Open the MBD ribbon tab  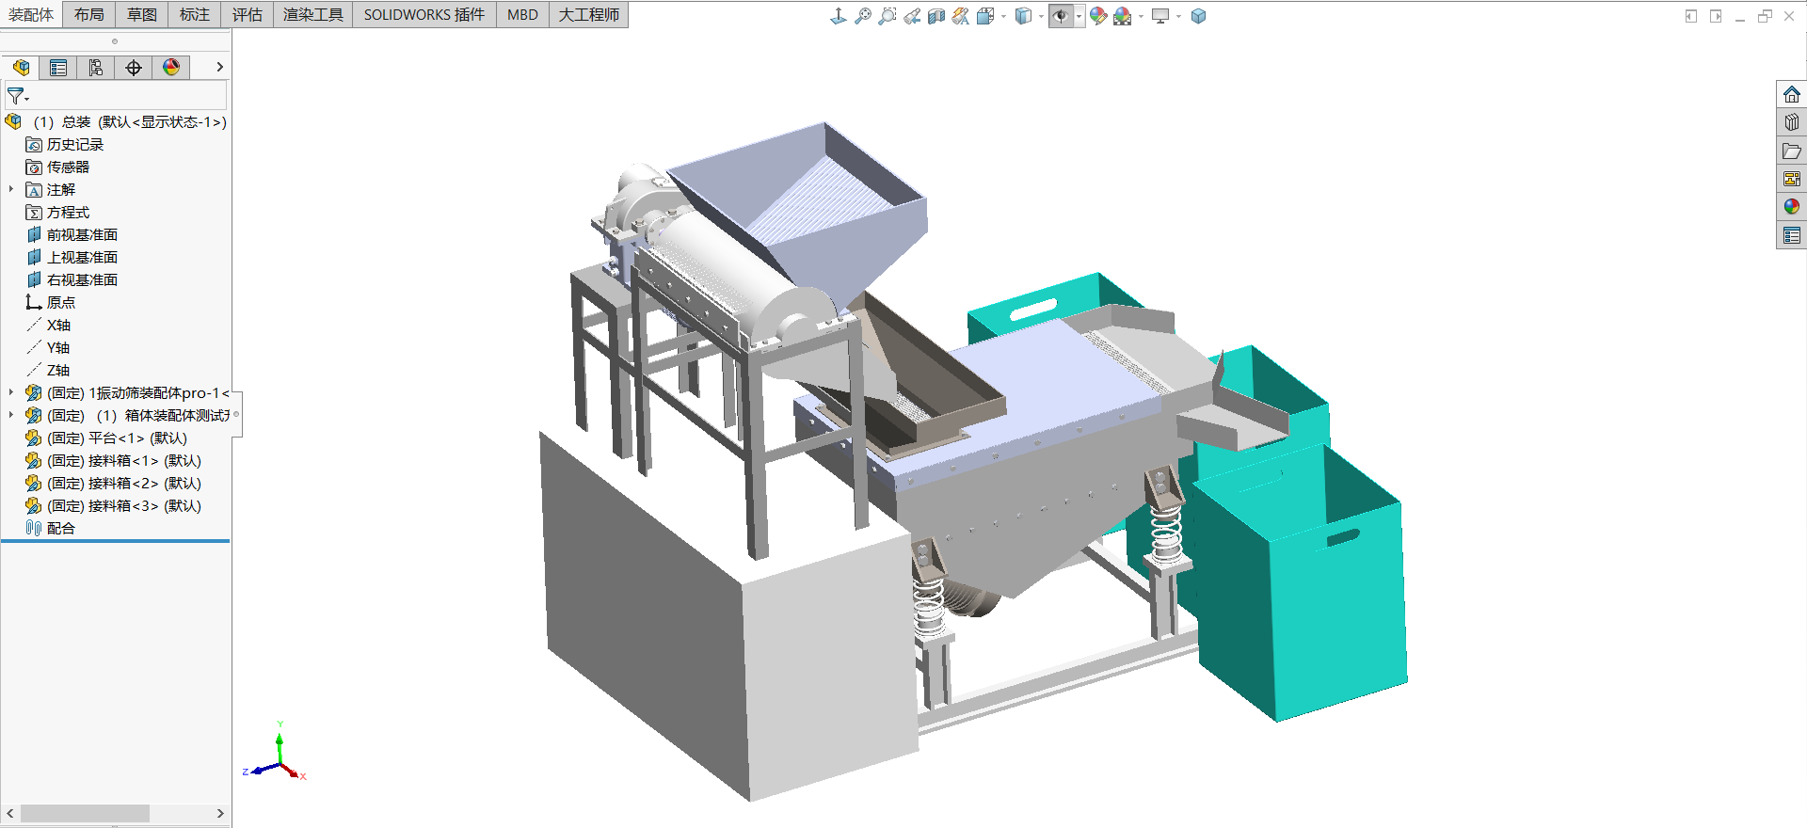(522, 15)
